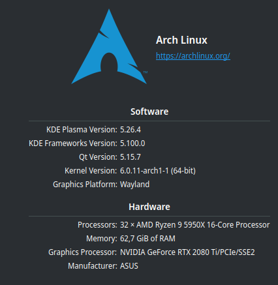Click the Memory label
The height and width of the screenshot is (285, 278).
(x=102, y=239)
